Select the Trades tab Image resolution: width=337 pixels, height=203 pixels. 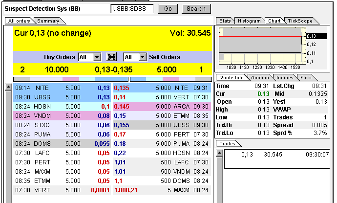(x=228, y=144)
